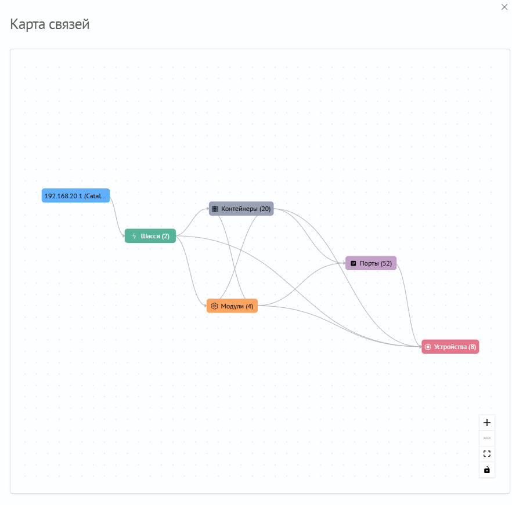Click the Шасси (2) node
Viewport: 512px width, 505px height.
[x=150, y=235]
